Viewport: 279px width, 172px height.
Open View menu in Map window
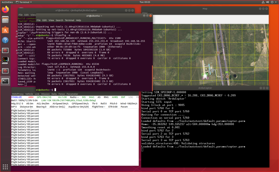coord(145,13)
